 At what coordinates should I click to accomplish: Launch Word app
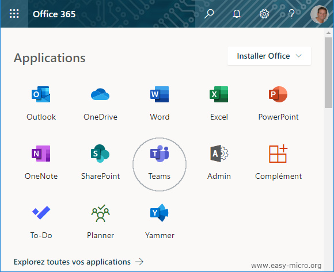(x=160, y=104)
